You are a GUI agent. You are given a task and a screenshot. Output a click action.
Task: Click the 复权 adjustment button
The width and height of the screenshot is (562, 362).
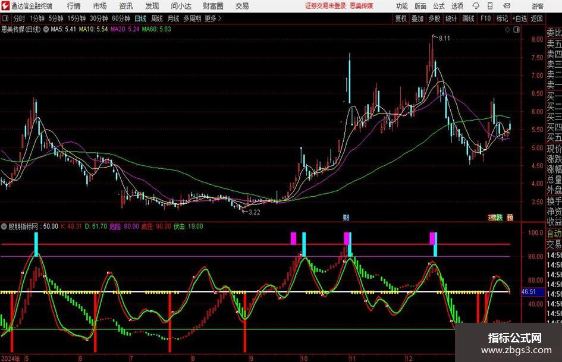(401, 18)
